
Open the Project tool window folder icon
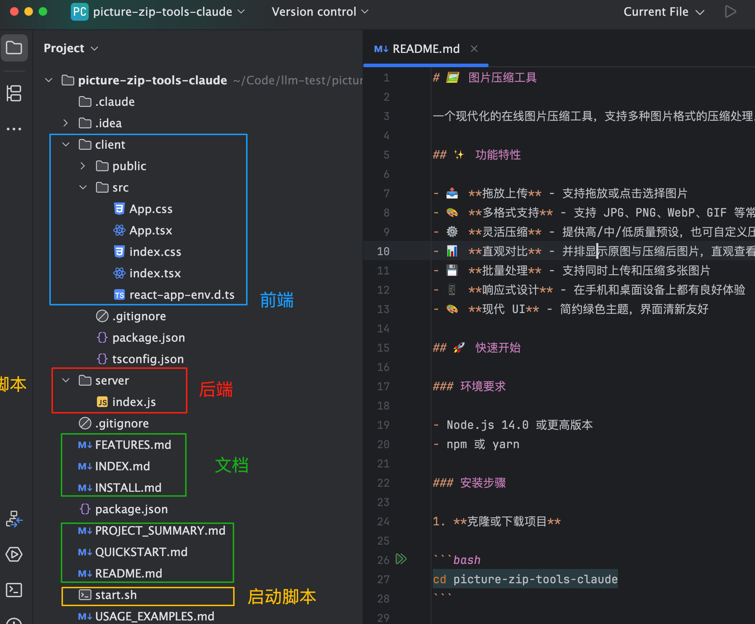click(14, 48)
